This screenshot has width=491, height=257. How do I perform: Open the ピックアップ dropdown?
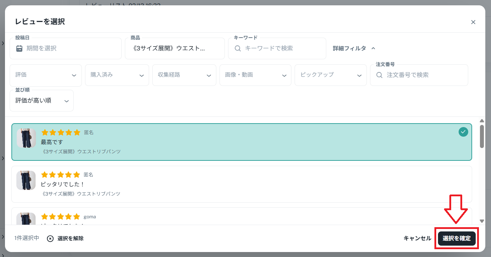pos(330,75)
